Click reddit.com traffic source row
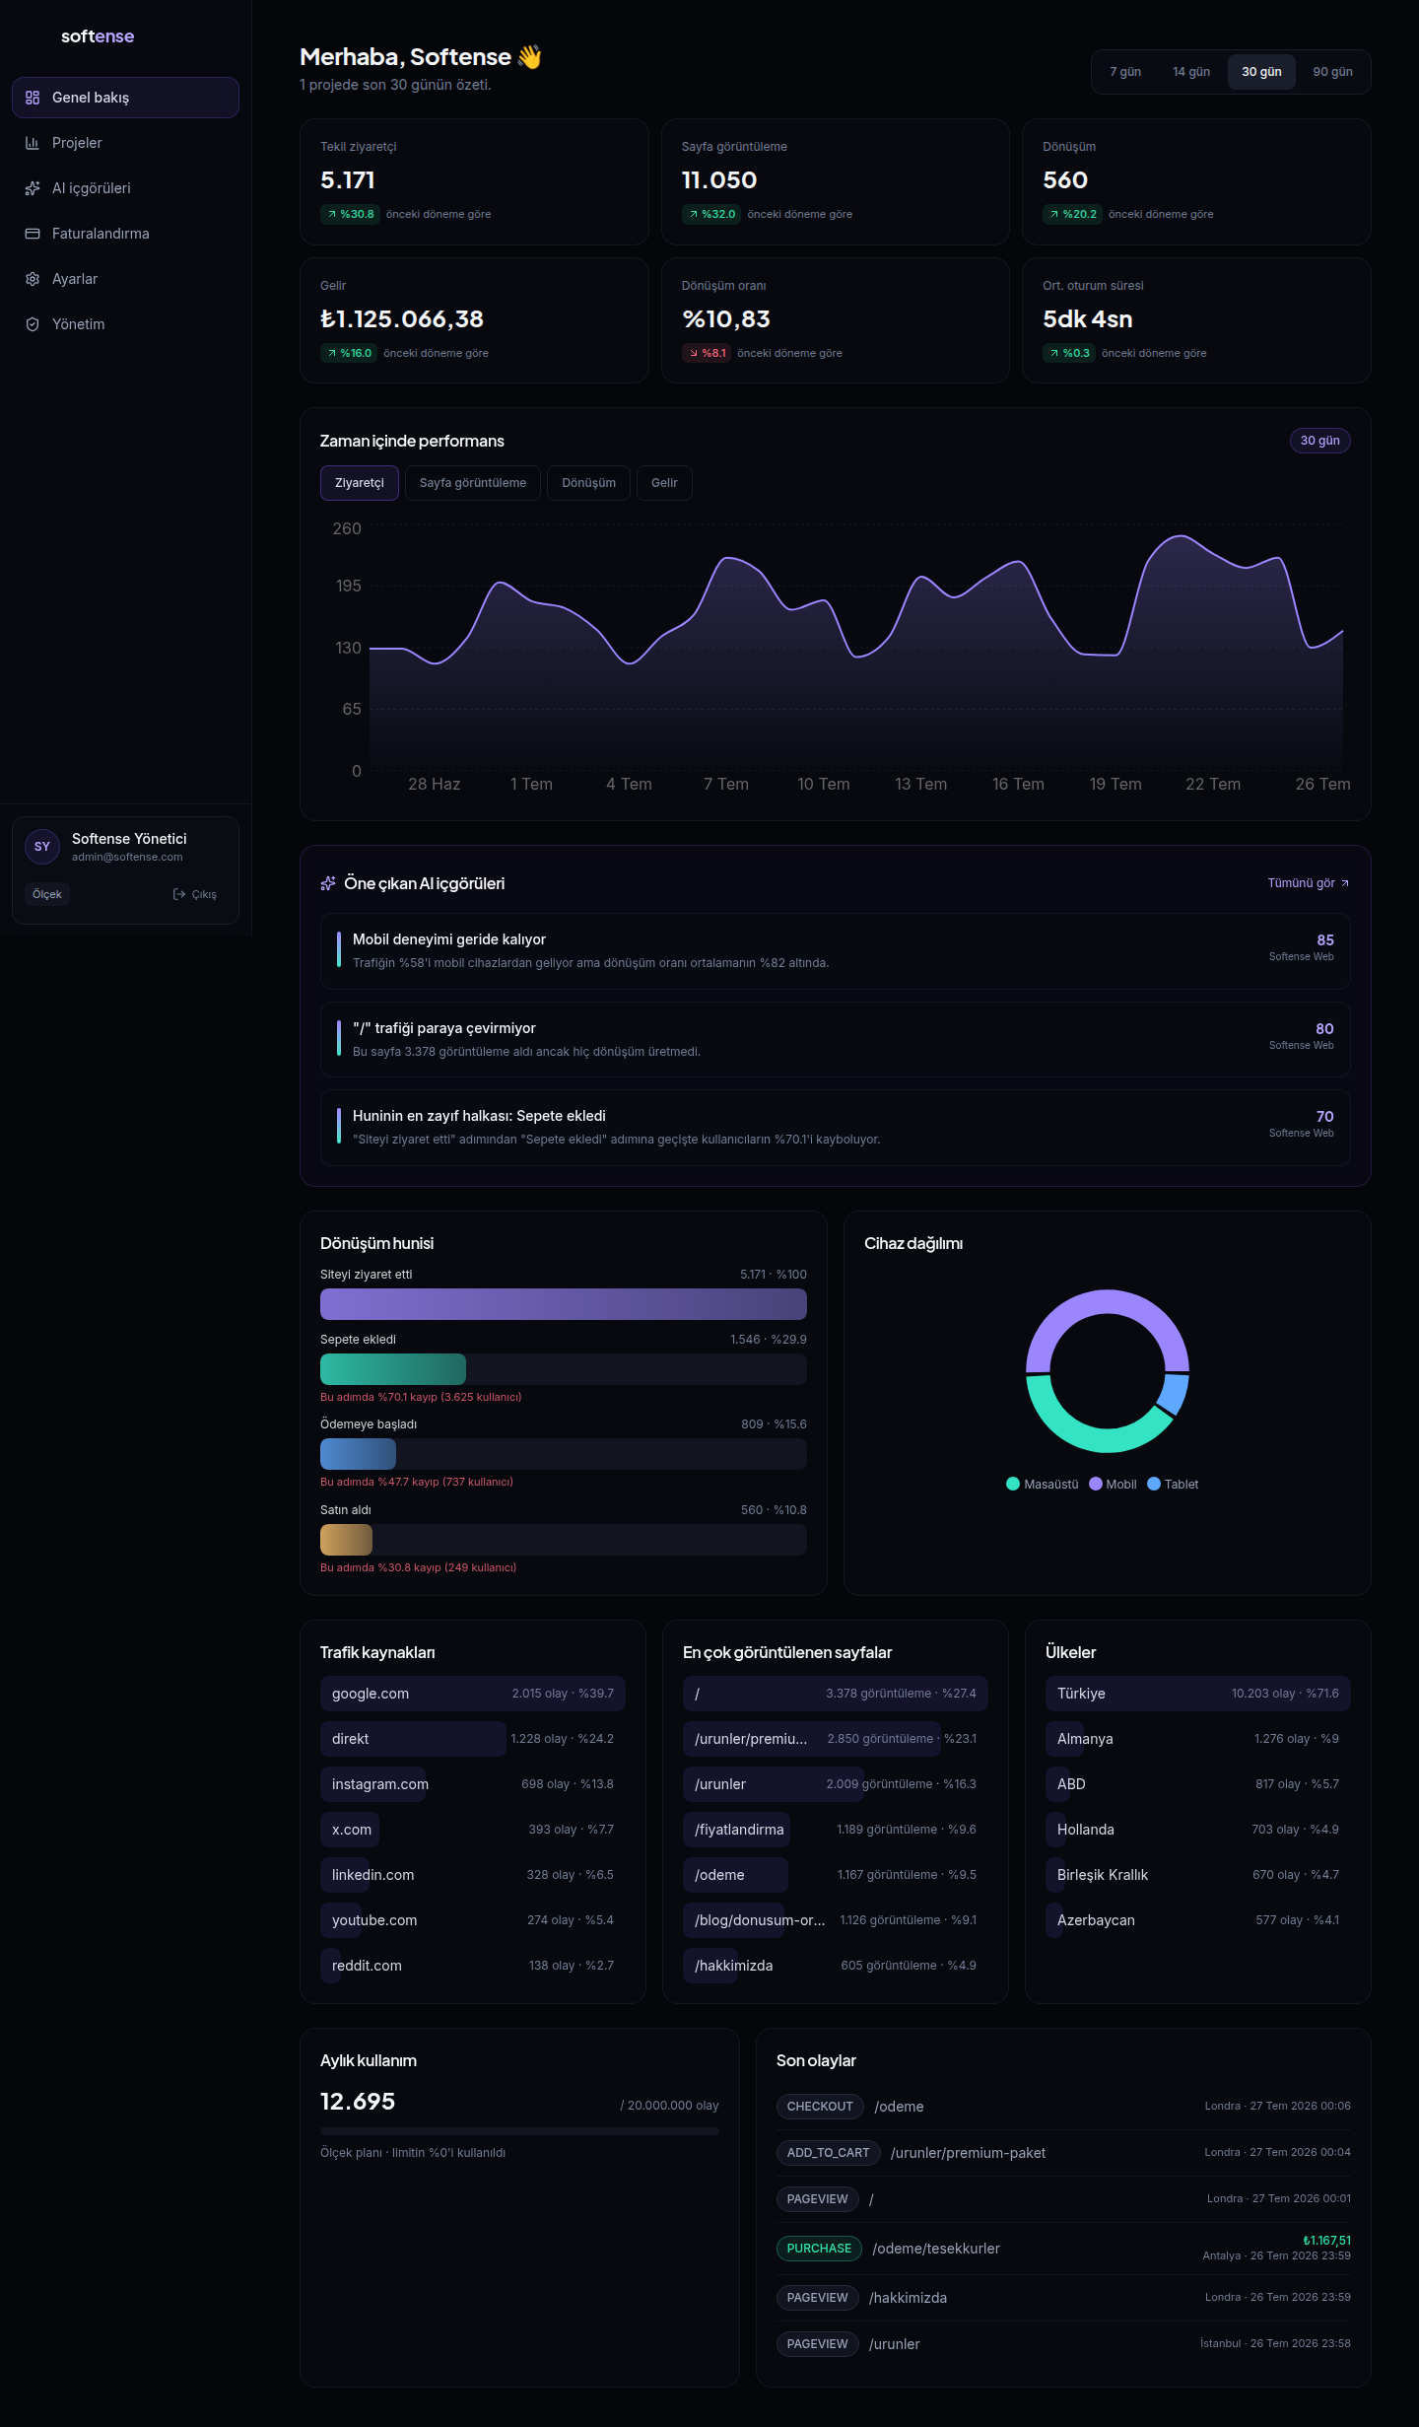 [x=473, y=1966]
